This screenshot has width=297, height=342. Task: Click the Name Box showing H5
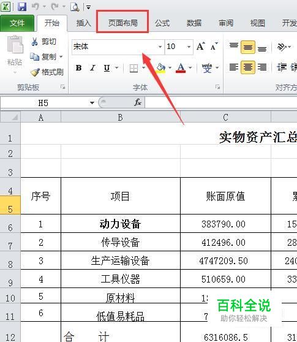43,103
